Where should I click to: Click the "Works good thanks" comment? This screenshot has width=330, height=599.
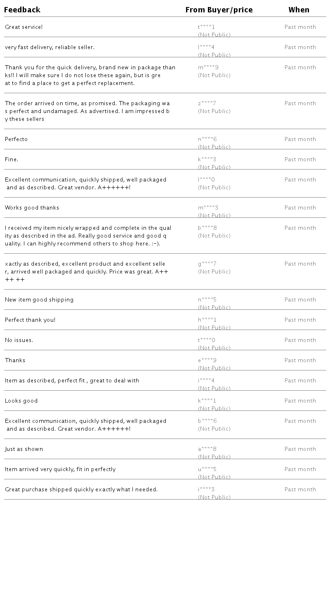pyautogui.click(x=32, y=208)
